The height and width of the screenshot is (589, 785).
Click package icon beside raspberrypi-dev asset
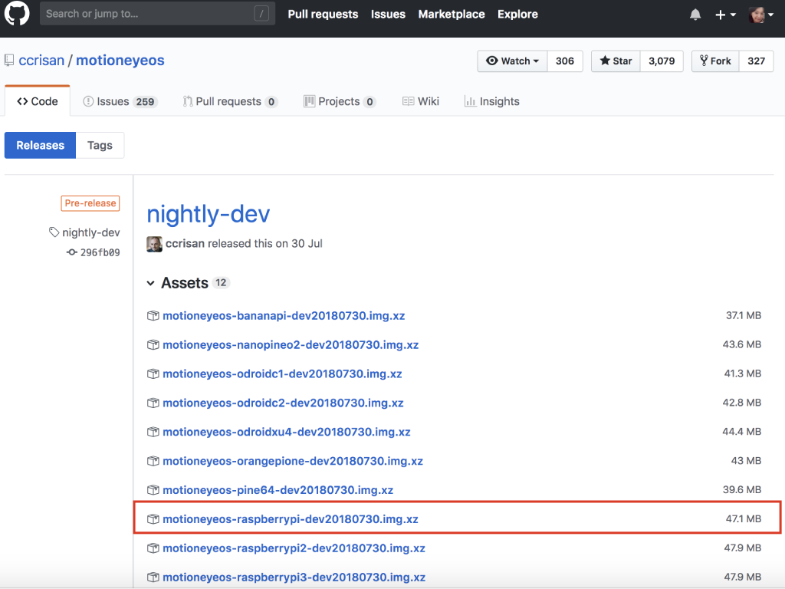pyautogui.click(x=153, y=519)
